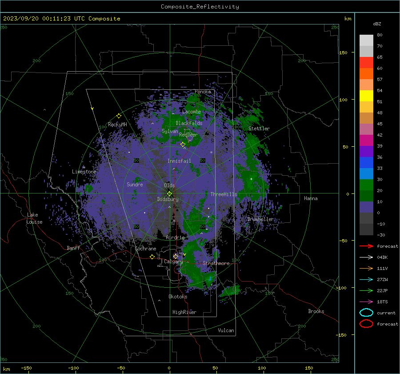
Task: Pick the yellow 54 dBZ color swatch
Action: [x=366, y=96]
